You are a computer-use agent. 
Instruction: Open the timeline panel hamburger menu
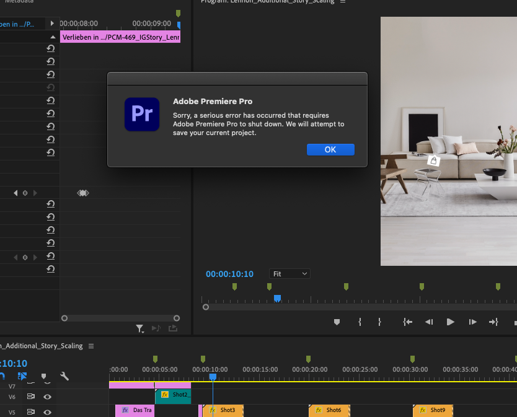tap(91, 346)
